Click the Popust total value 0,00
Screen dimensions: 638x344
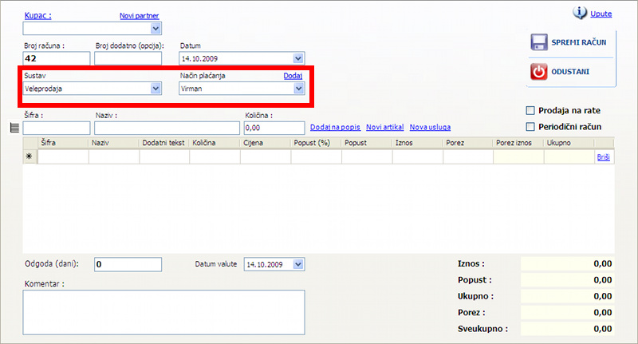click(603, 280)
